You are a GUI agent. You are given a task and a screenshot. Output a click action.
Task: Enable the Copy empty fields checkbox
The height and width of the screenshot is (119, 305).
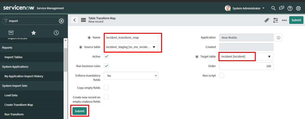point(106,88)
